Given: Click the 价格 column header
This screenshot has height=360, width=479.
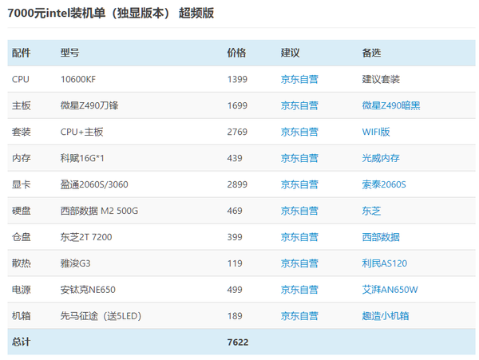Looking at the screenshot, I should [236, 53].
